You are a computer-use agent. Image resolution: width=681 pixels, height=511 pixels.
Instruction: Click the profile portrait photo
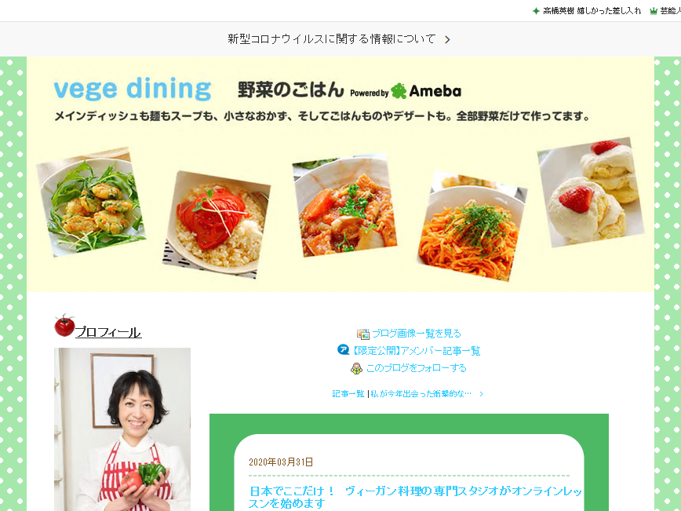122,429
